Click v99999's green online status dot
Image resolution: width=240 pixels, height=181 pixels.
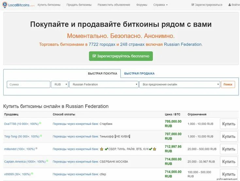pyautogui.click(x=32, y=173)
